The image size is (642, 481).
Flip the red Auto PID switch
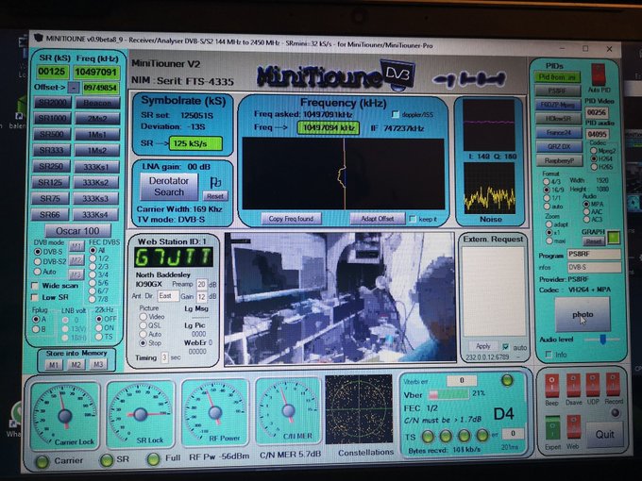[x=599, y=75]
